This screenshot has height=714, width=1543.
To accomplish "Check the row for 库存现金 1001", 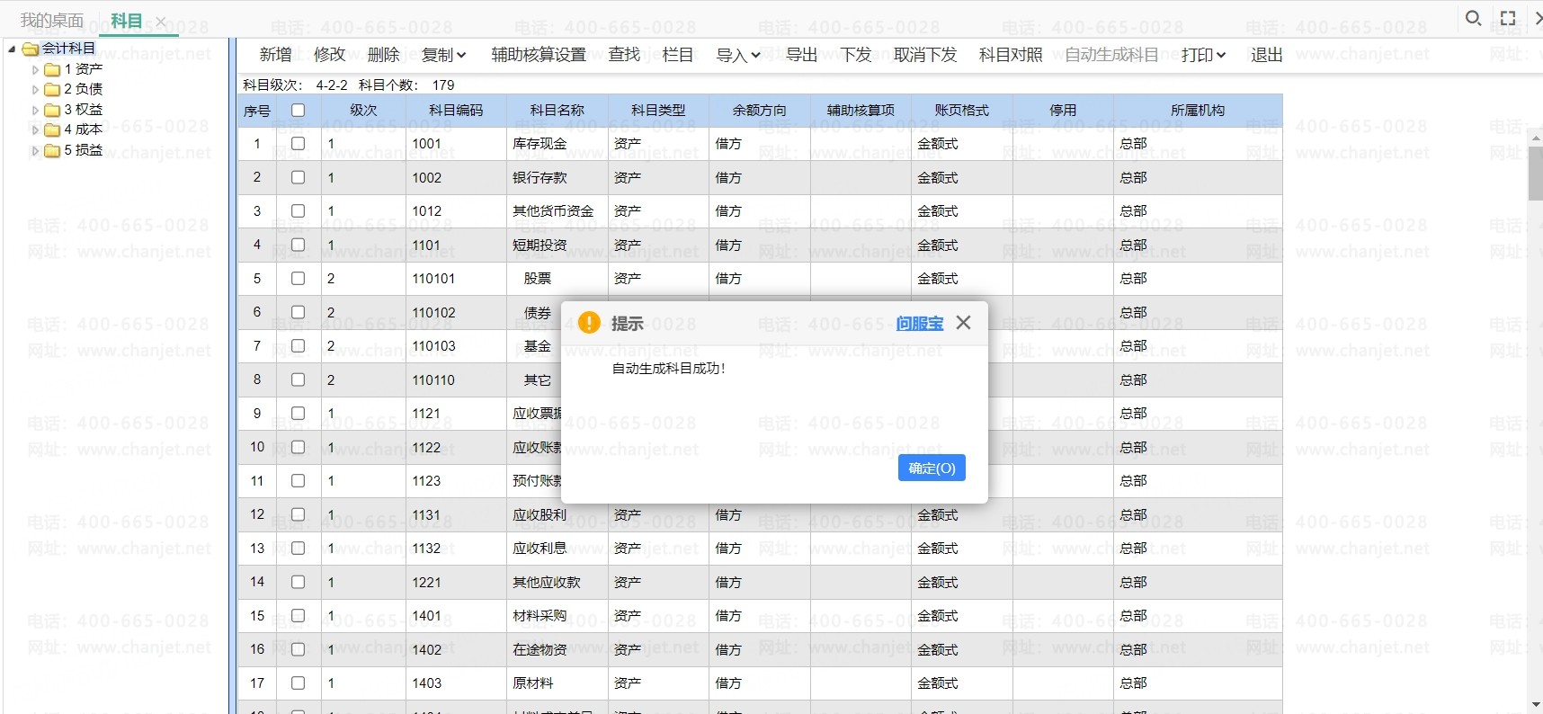I will (x=299, y=144).
